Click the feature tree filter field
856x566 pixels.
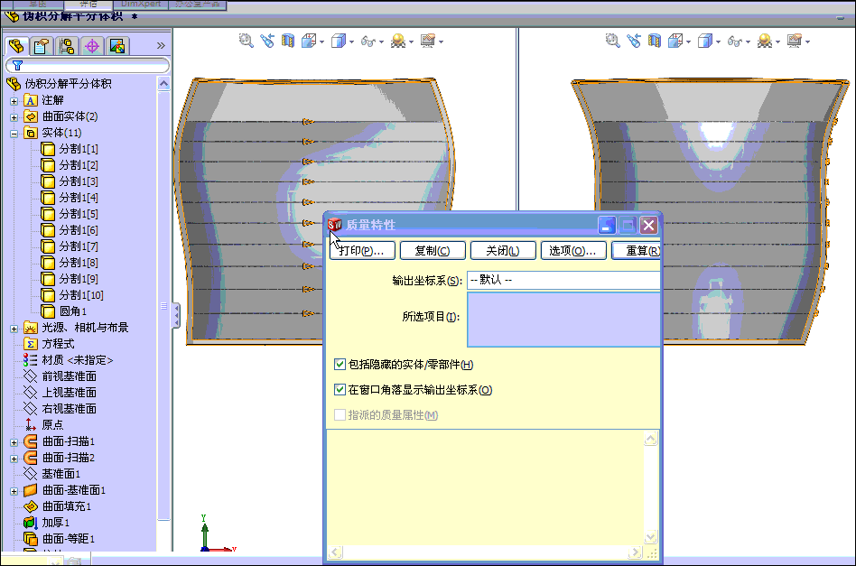88,66
